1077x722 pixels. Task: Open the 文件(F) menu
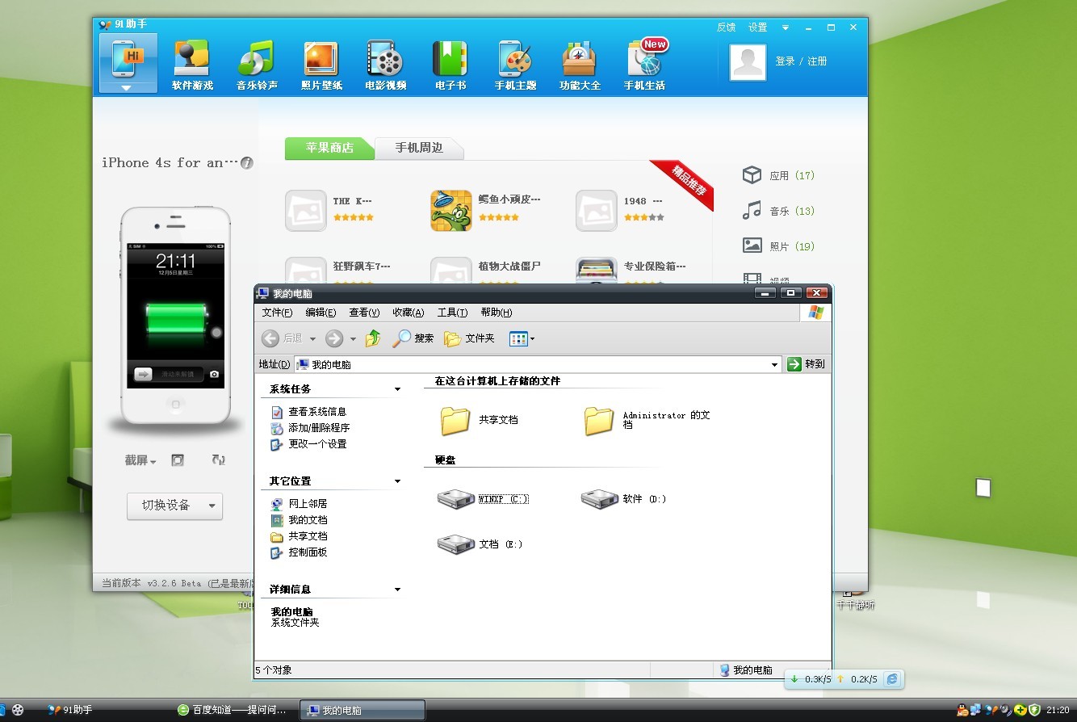click(277, 313)
